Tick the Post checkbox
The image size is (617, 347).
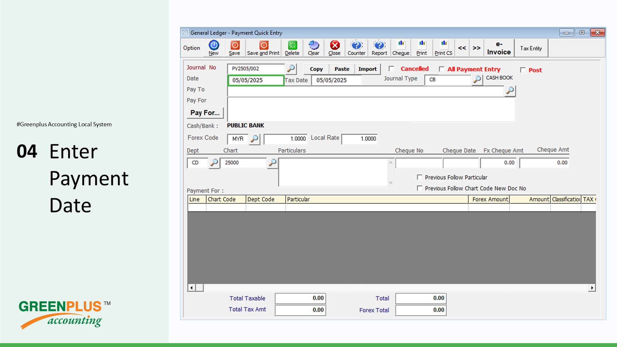[x=523, y=70]
